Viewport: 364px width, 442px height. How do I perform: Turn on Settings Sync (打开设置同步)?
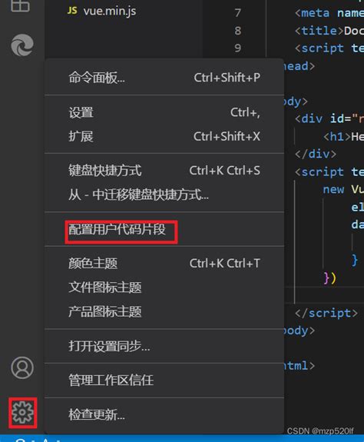pos(164,346)
